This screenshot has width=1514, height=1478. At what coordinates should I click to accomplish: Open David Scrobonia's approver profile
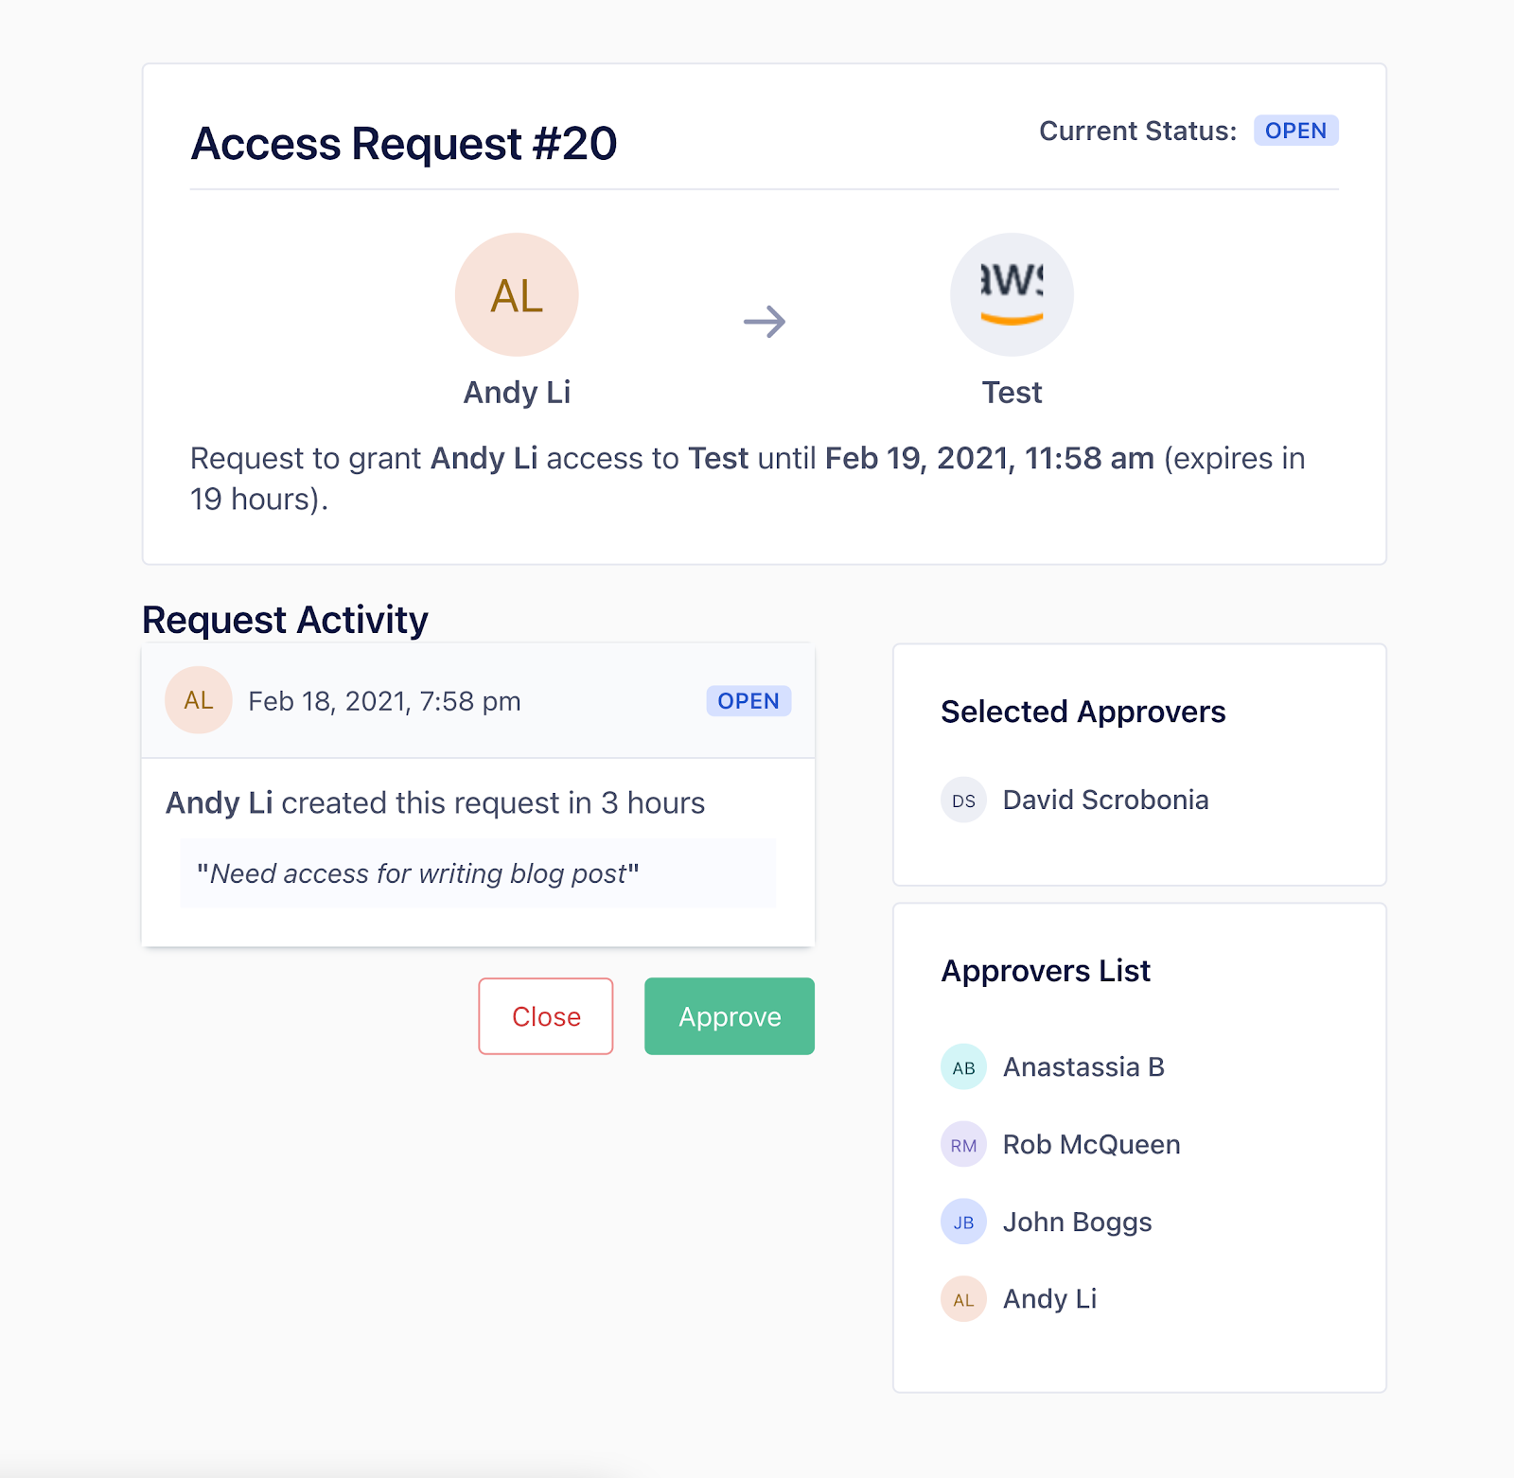point(1105,801)
